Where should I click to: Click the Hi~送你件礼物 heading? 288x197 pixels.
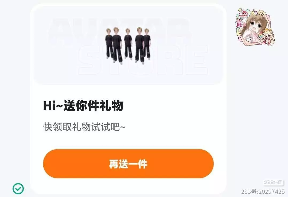pos(83,106)
